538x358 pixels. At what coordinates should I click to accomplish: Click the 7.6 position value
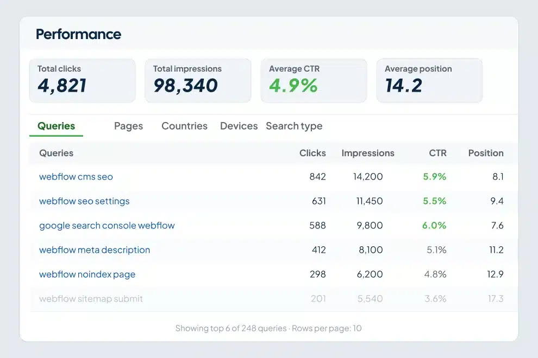[497, 226]
